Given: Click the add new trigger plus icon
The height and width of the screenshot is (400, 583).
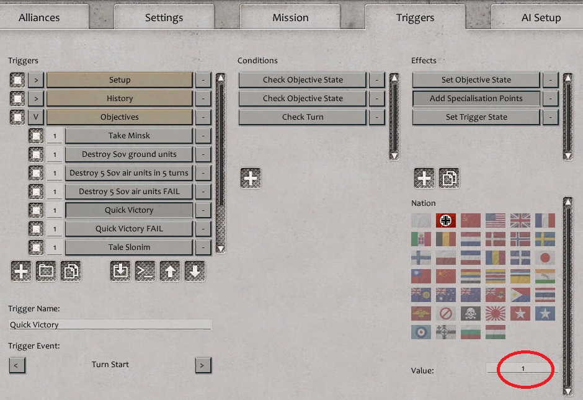Looking at the screenshot, I should tap(21, 271).
